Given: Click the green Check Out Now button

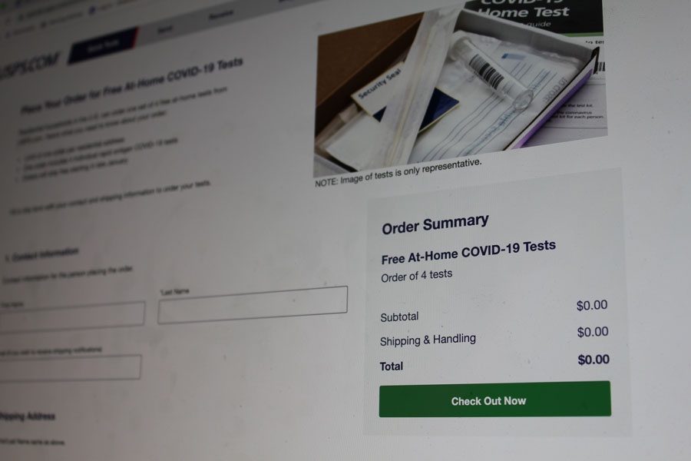Looking at the screenshot, I should coord(495,400).
